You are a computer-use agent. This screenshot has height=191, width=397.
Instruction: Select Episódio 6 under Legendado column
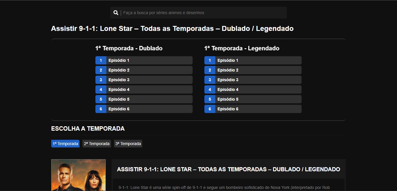[258, 109]
